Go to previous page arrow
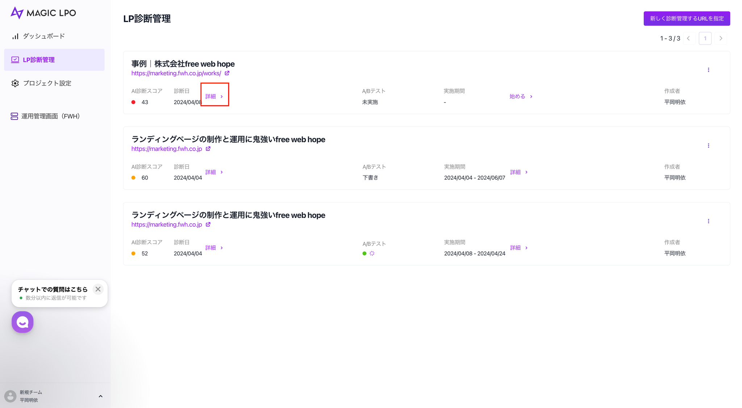The image size is (742, 408). click(x=688, y=38)
